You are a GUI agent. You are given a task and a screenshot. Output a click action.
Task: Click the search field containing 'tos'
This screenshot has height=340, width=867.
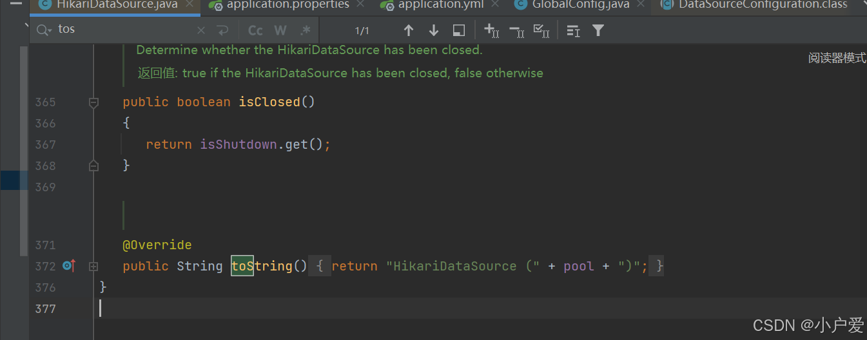click(122, 30)
